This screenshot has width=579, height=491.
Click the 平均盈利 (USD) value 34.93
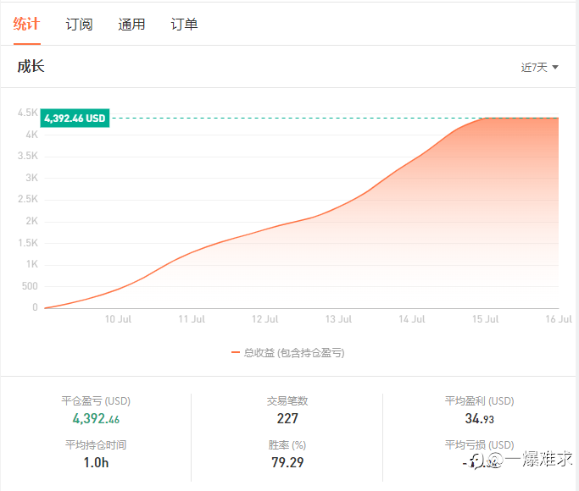tap(479, 418)
